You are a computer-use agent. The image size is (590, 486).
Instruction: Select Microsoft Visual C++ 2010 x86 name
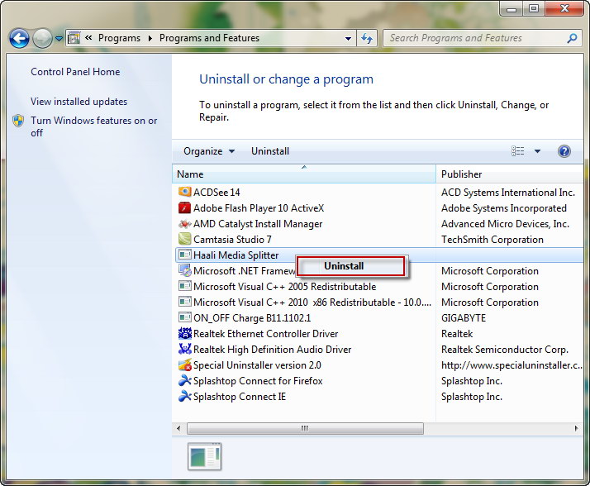pos(312,303)
